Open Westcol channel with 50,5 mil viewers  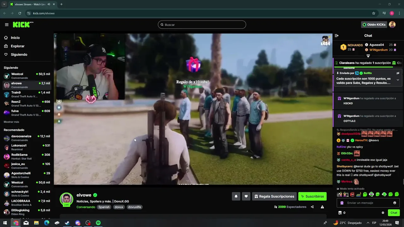(27, 76)
